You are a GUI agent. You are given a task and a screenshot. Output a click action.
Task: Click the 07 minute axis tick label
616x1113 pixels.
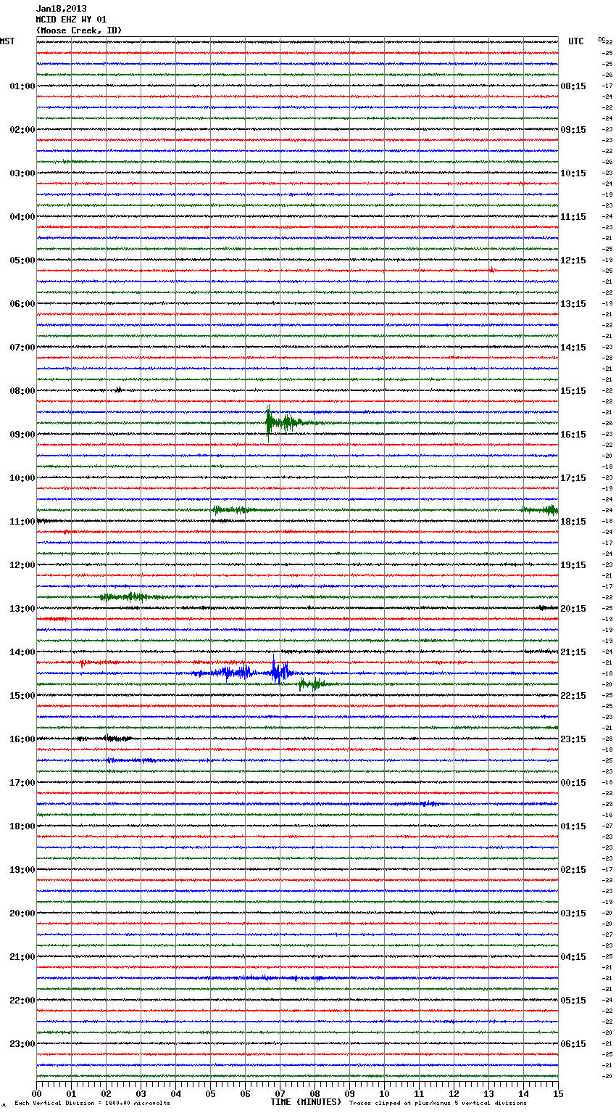[280, 1093]
